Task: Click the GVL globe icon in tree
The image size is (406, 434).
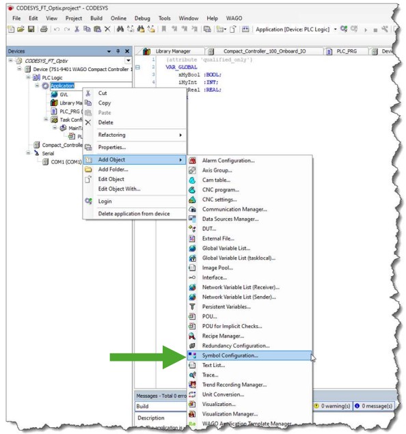Action: 55,94
